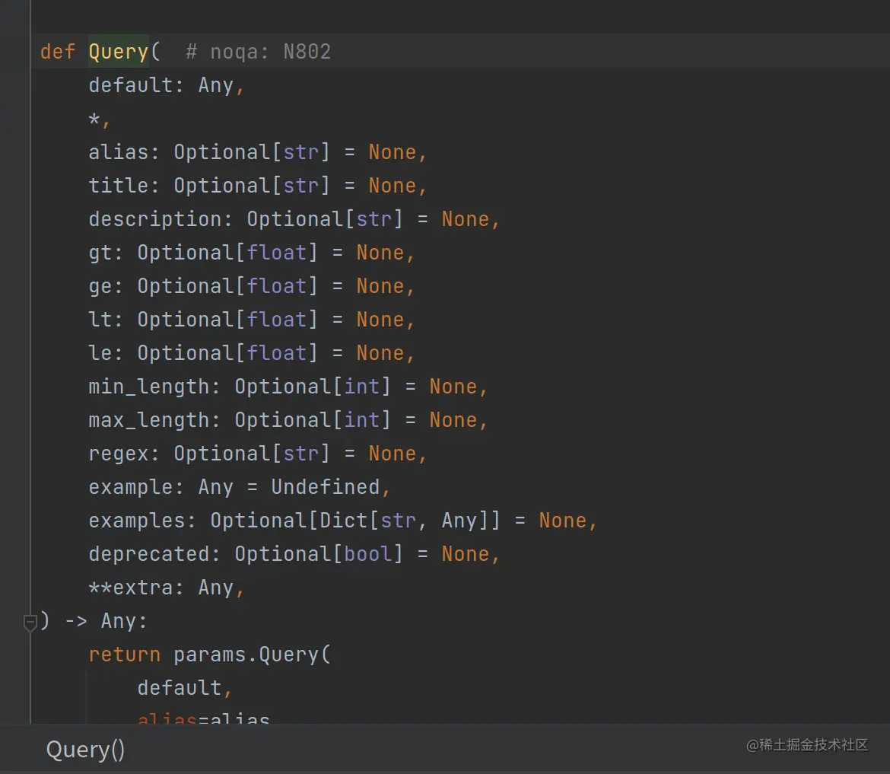The image size is (890, 774).
Task: Click the 'ge' parameter name
Action: [100, 286]
